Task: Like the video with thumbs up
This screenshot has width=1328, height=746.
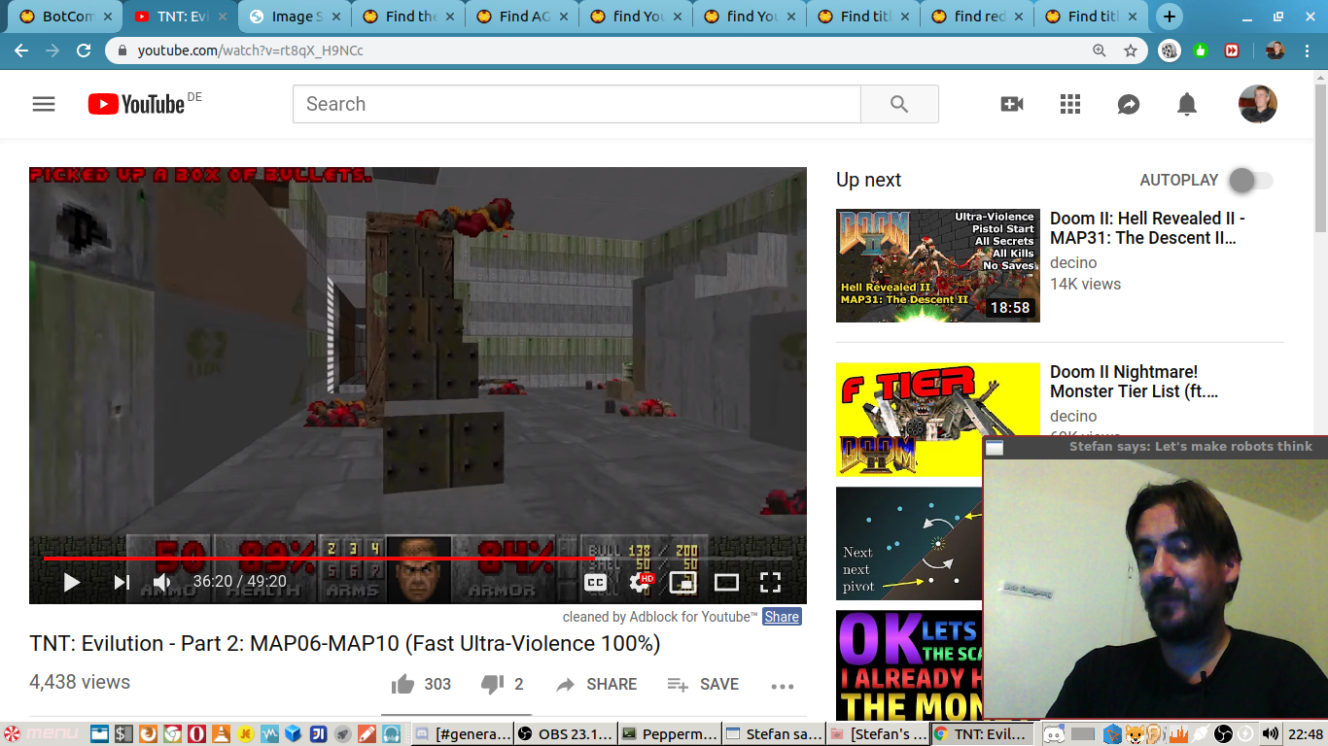Action: 403,685
